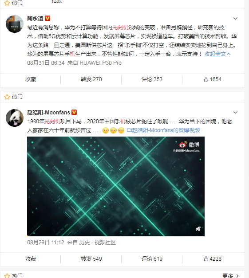Screen dimensions: 249x278
Task: Like 陶永谊's post with 1654 likes
Action: [x=213, y=79]
